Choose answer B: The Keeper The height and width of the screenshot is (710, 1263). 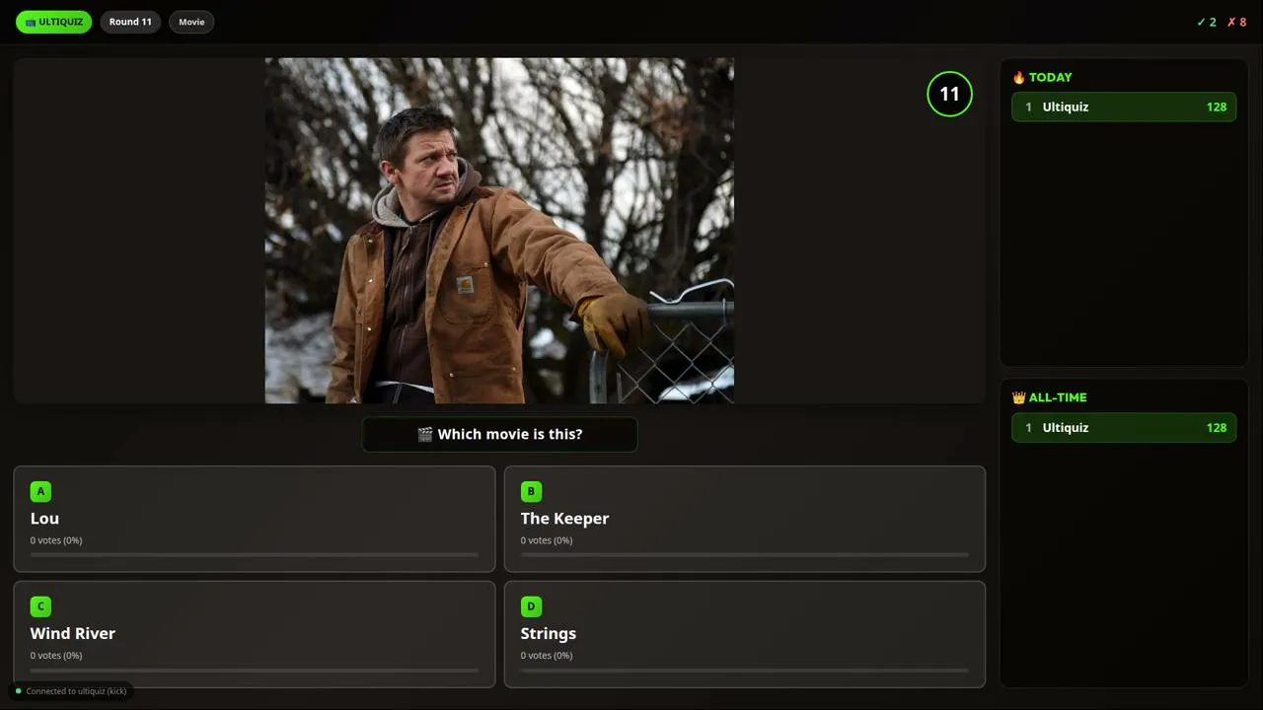(745, 519)
